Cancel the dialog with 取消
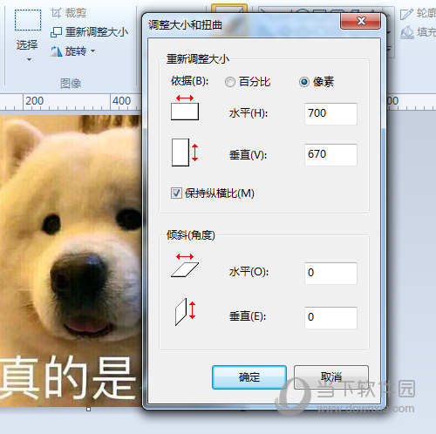This screenshot has width=436, height=434. click(x=331, y=377)
